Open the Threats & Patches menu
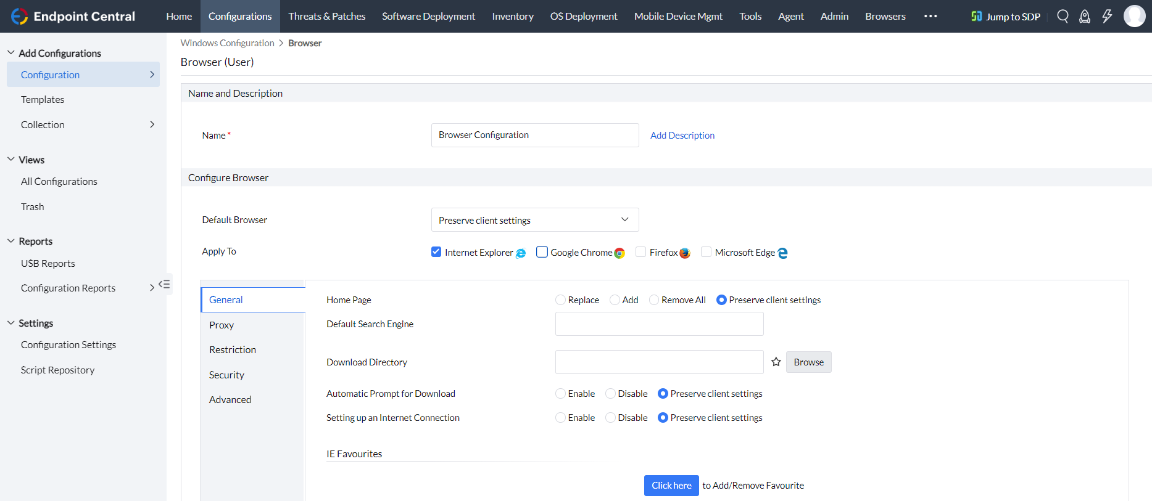Image resolution: width=1152 pixels, height=501 pixels. point(326,16)
